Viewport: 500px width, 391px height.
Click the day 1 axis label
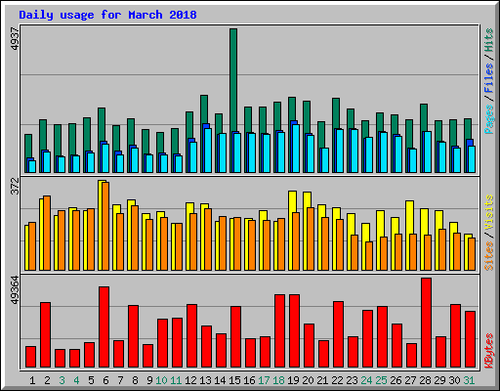coord(32,380)
